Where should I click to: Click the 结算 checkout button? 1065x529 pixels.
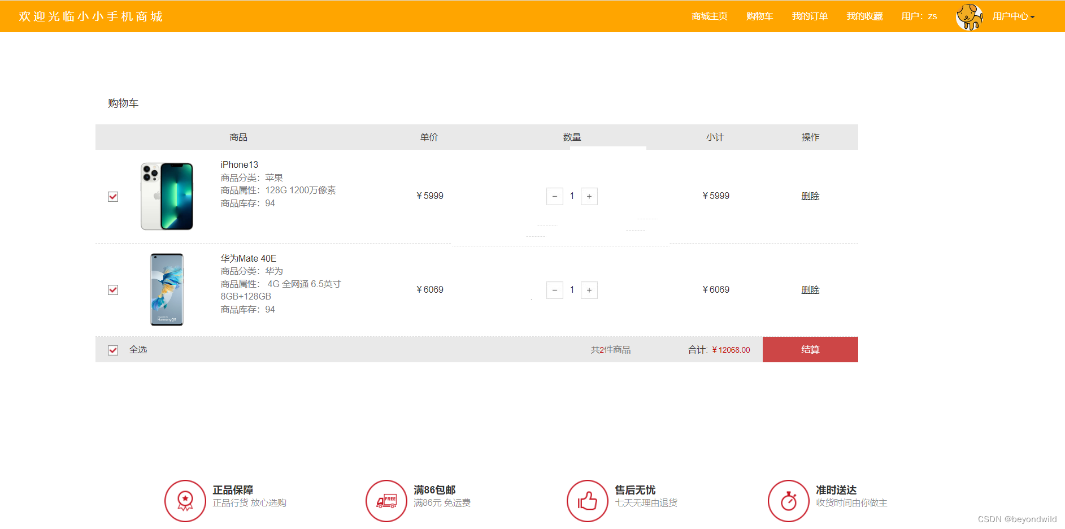(810, 349)
